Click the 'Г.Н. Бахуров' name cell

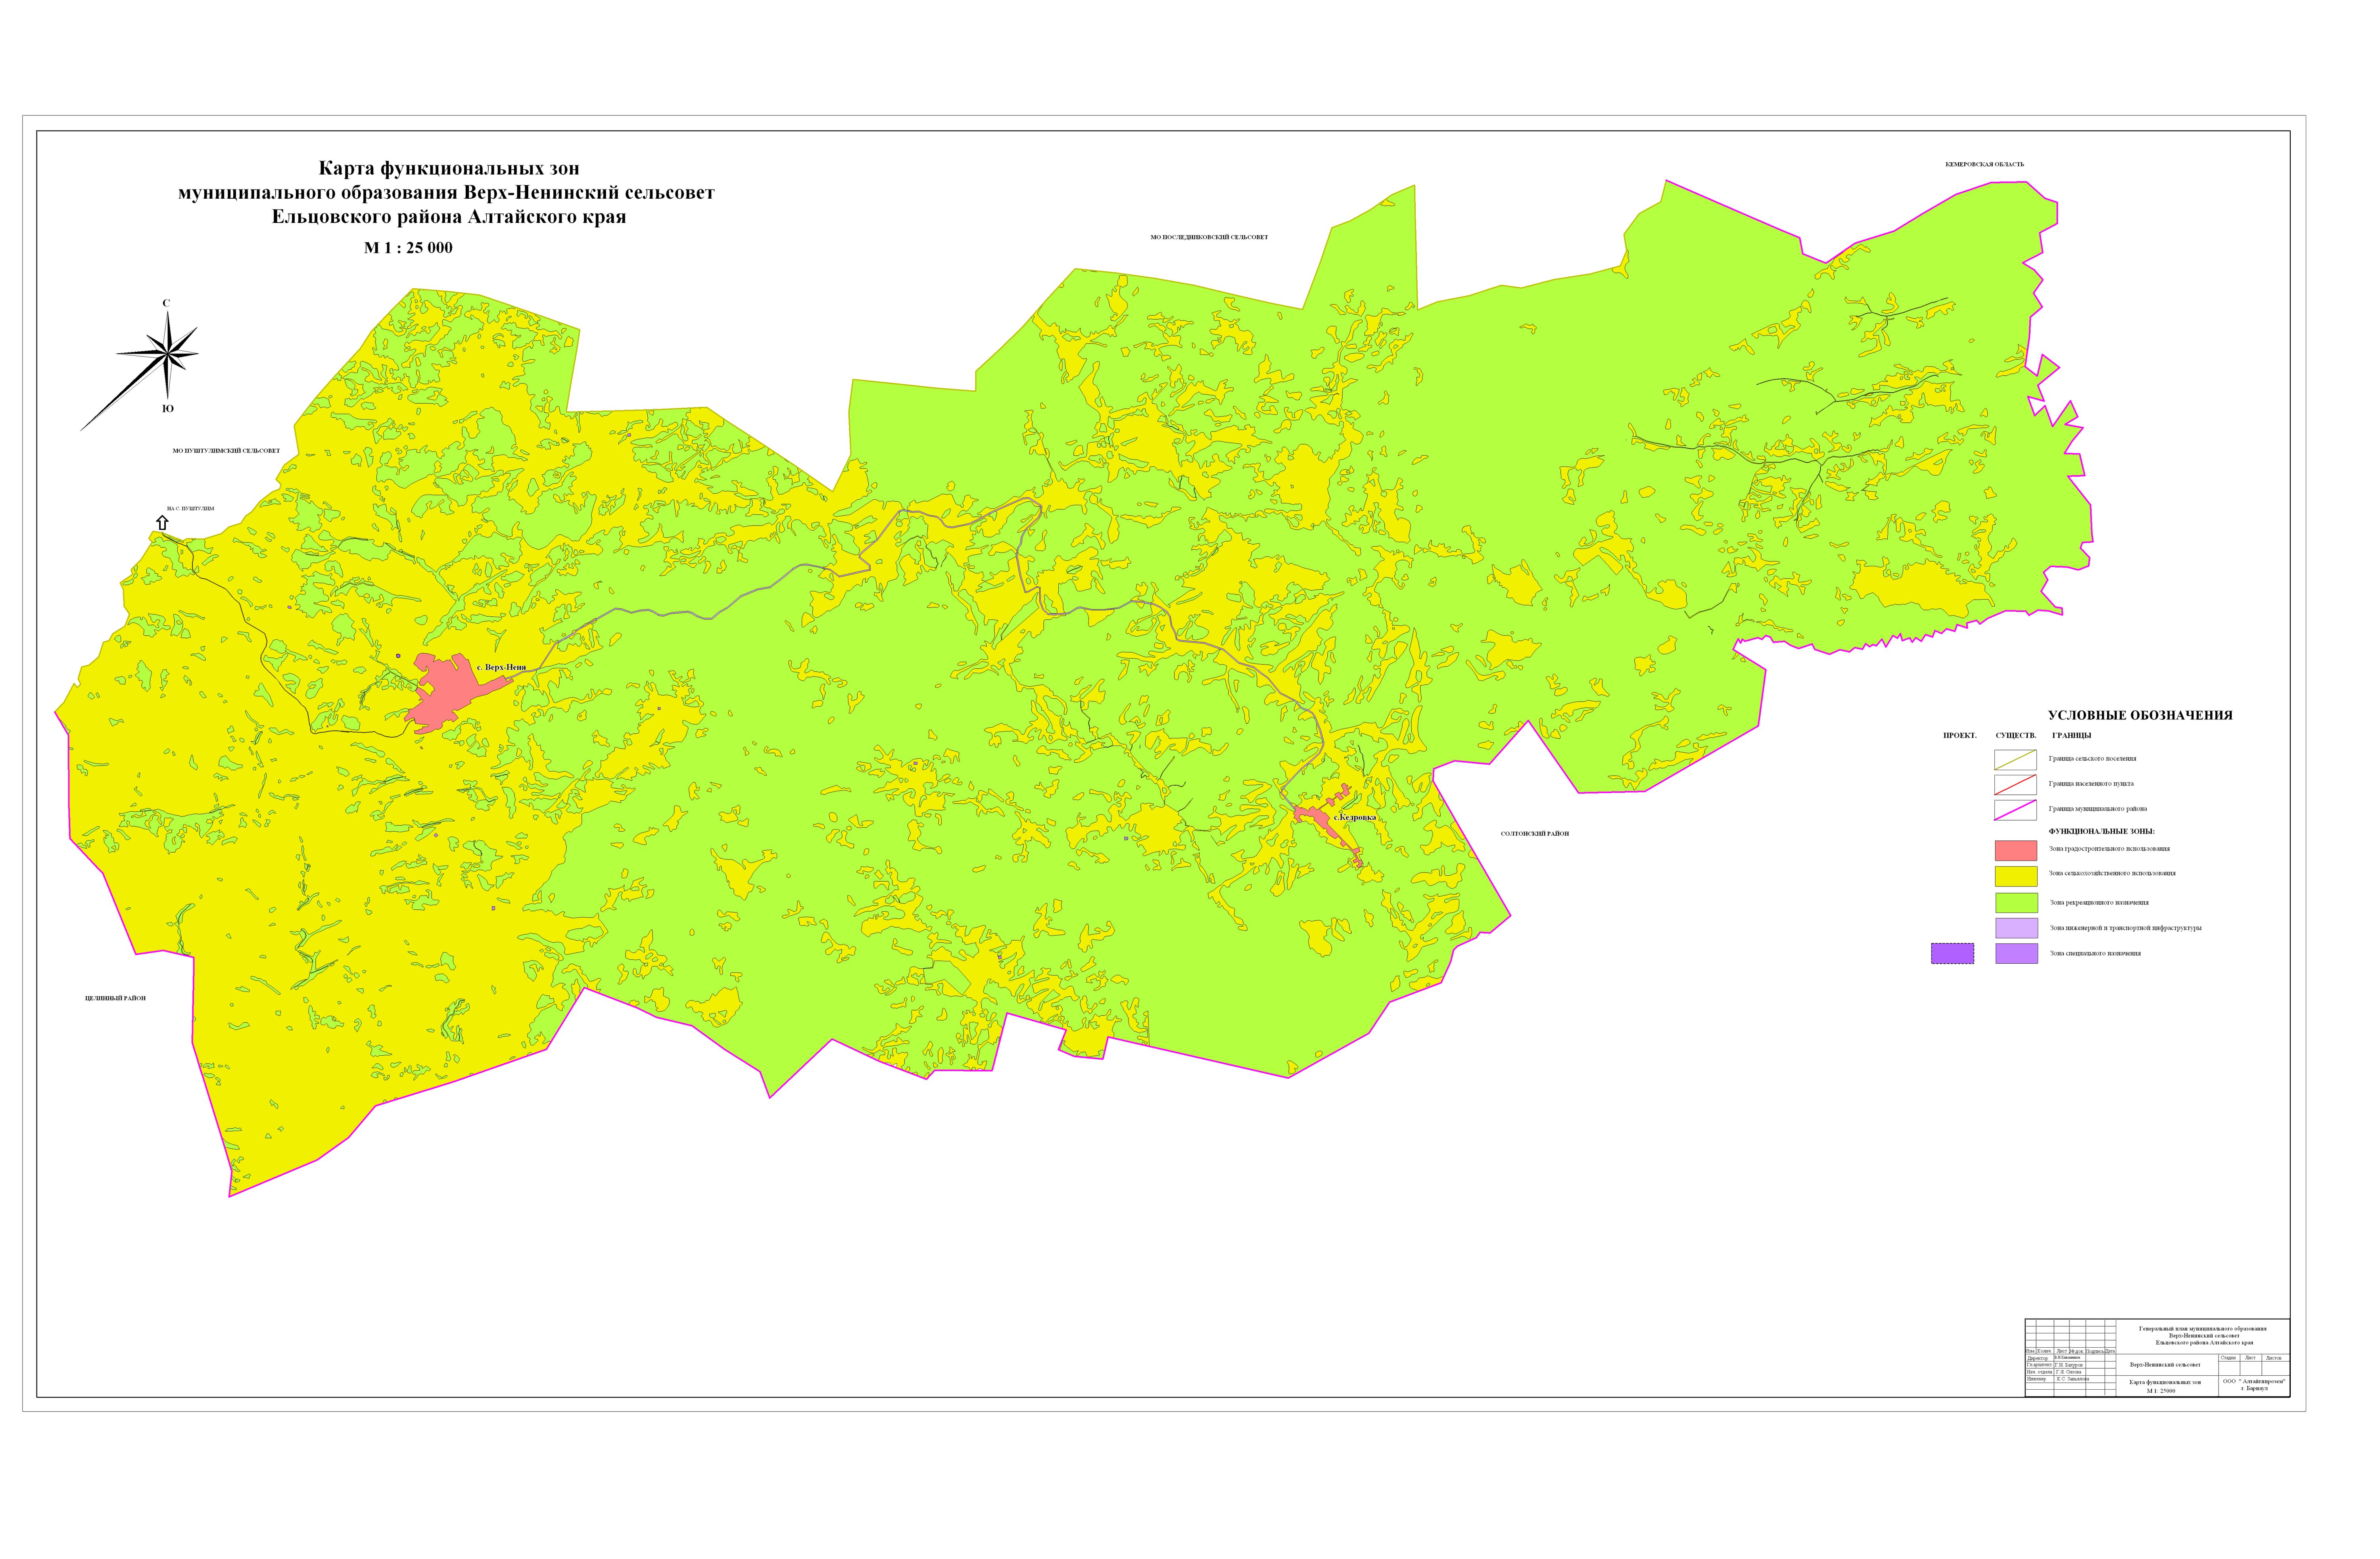pyautogui.click(x=2070, y=1365)
